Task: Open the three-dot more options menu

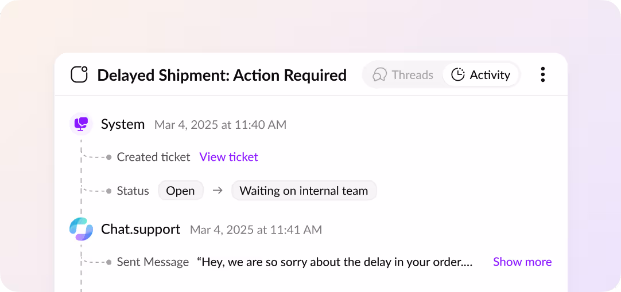Action: click(x=542, y=74)
